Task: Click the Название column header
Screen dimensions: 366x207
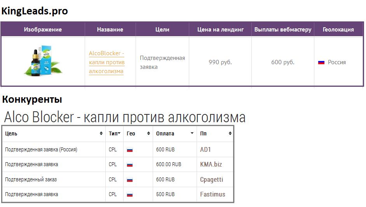Action: [x=110, y=30]
